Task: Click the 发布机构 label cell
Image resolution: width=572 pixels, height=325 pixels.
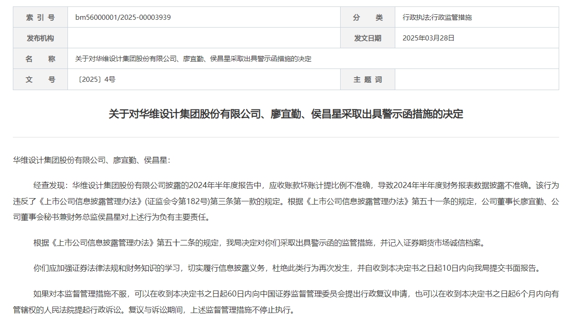Action: [x=40, y=38]
